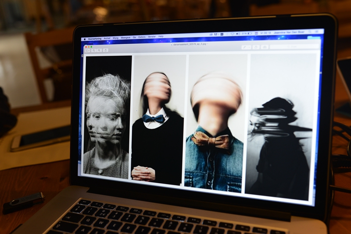Open the Extra's menu
The width and height of the screenshot is (351, 234).
(142, 37)
